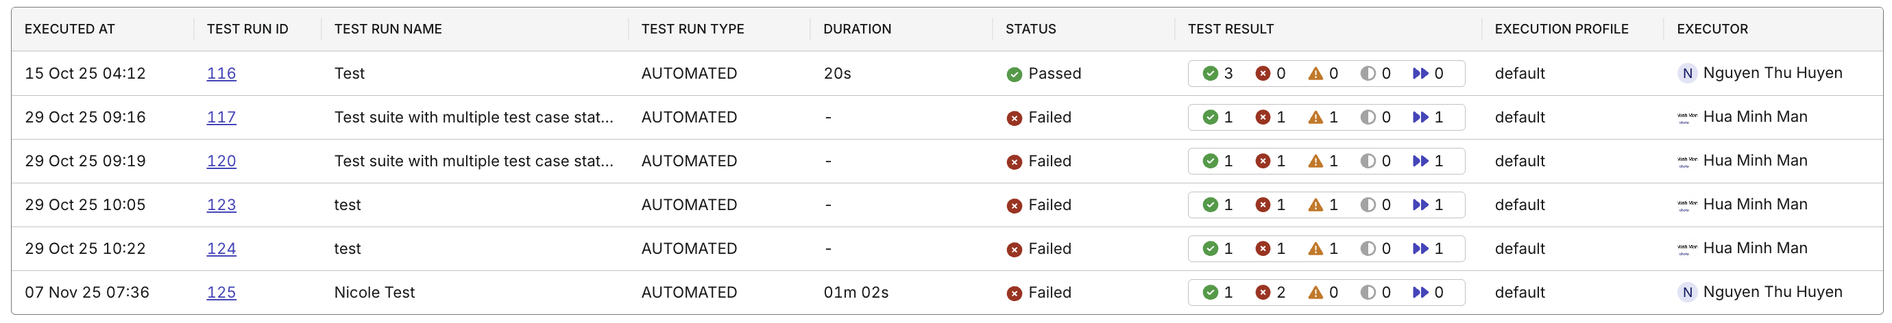This screenshot has height=323, width=1892.
Task: Click green Passed status icon for run 116
Action: click(1015, 74)
